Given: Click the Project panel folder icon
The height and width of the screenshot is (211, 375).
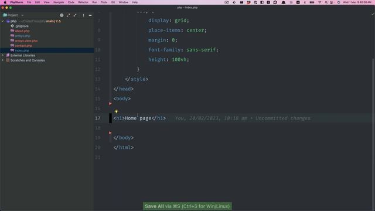Looking at the screenshot, I should pyautogui.click(x=5, y=15).
